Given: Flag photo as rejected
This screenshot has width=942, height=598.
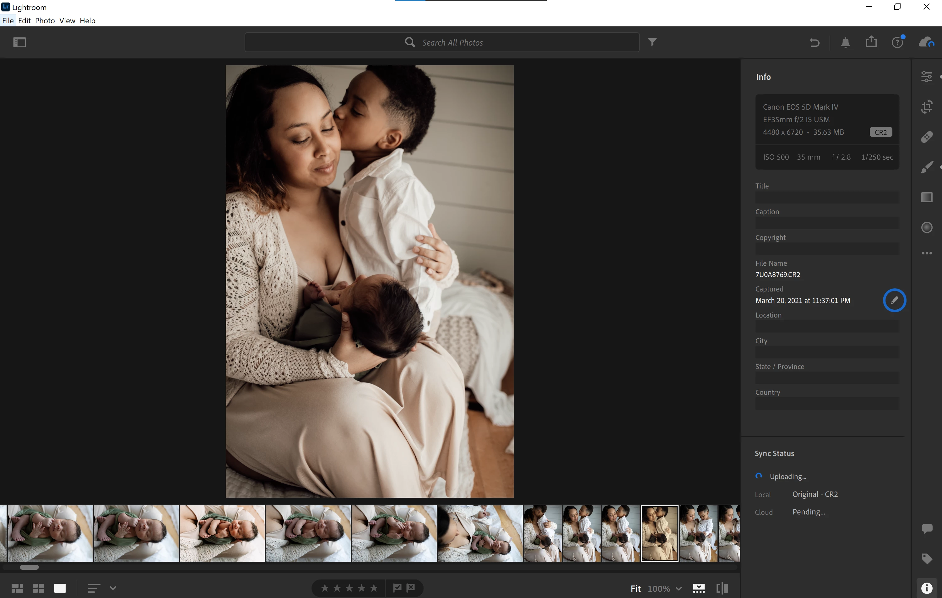Looking at the screenshot, I should click(x=411, y=588).
